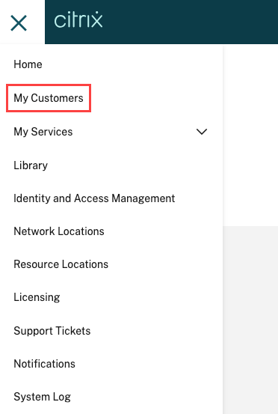The width and height of the screenshot is (278, 414).
Task: Expand My Services with chevron arrow
Action: pos(202,132)
